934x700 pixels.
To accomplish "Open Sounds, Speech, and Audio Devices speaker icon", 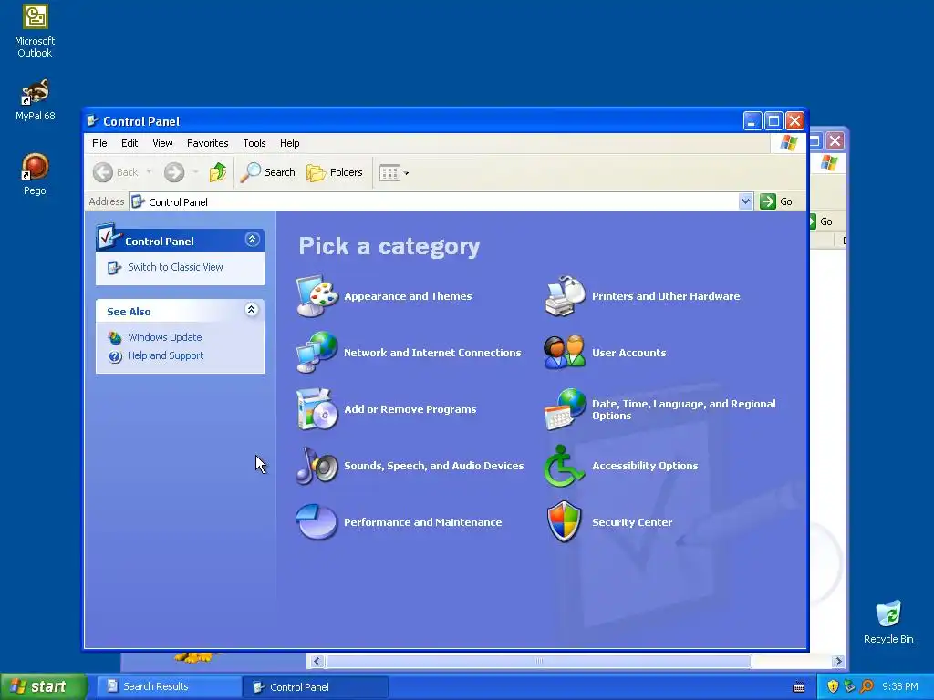I will (x=317, y=466).
